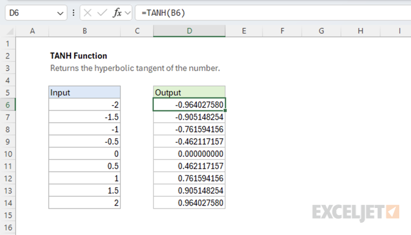Select input cell B14 containing 2

[x=85, y=203]
